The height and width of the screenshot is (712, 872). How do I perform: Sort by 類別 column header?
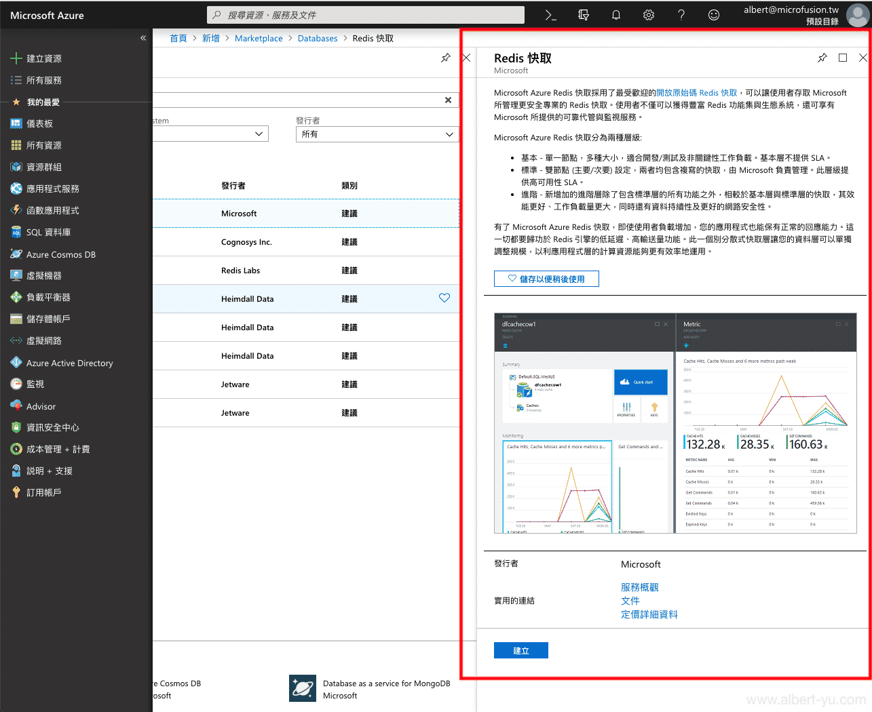349,185
